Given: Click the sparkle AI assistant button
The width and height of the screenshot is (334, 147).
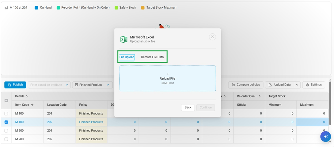Looking at the screenshot, I should pos(325,137).
